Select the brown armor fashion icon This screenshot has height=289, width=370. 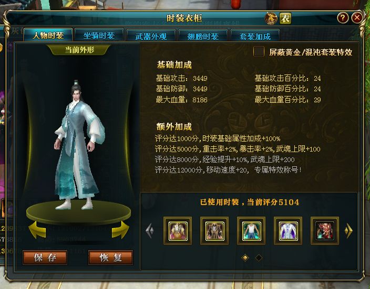coord(214,231)
